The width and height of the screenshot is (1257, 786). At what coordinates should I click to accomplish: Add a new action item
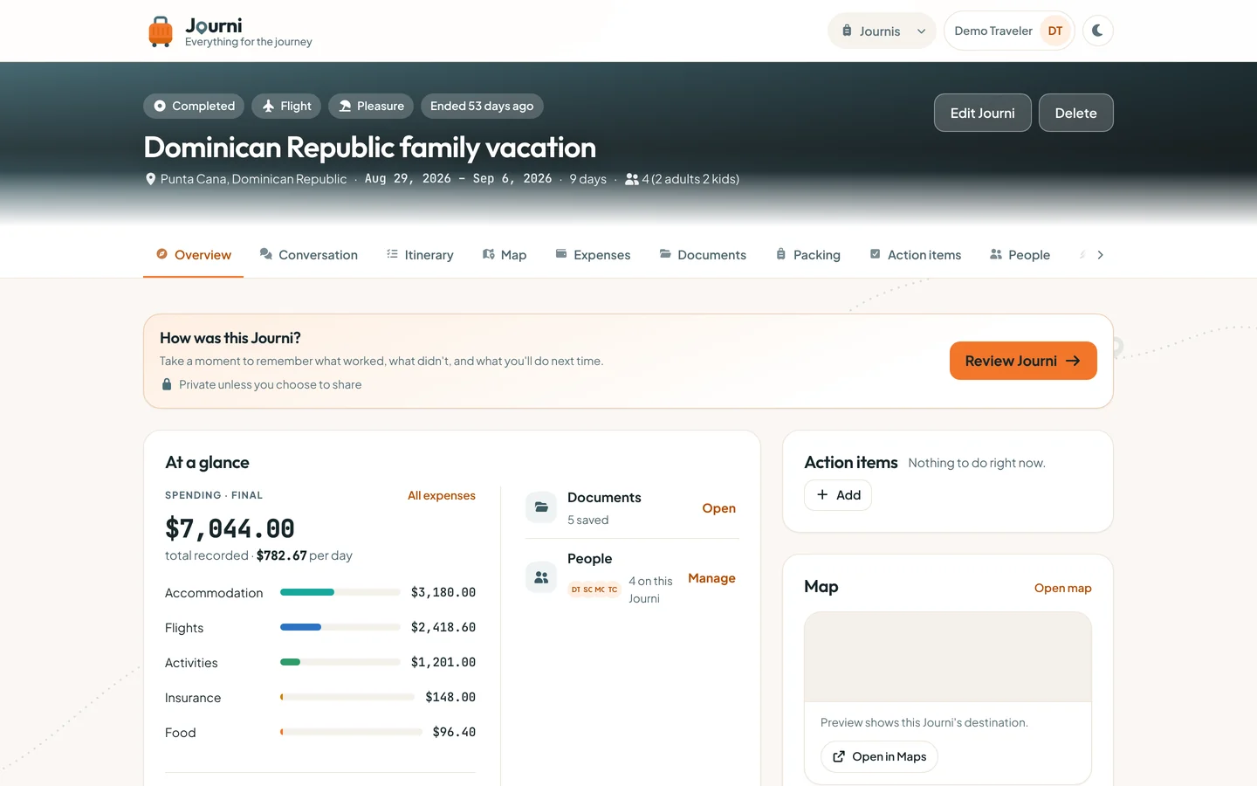pyautogui.click(x=838, y=495)
